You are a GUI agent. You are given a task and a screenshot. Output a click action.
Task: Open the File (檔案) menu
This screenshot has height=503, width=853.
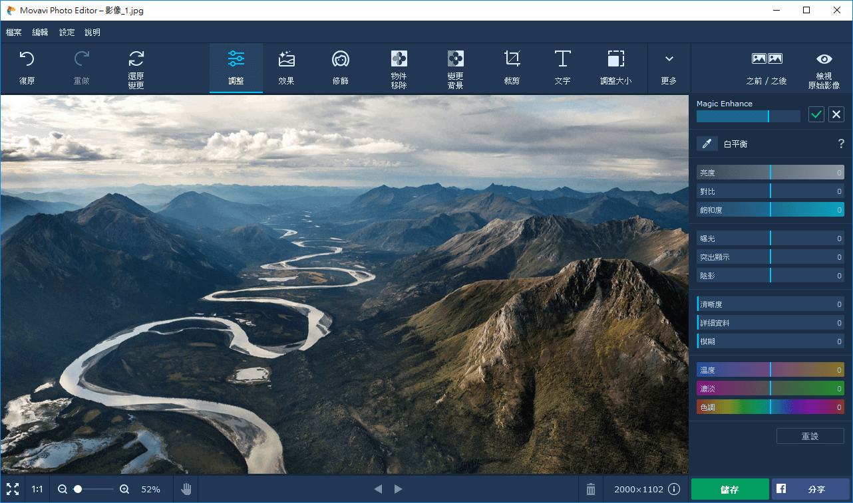pyautogui.click(x=14, y=32)
